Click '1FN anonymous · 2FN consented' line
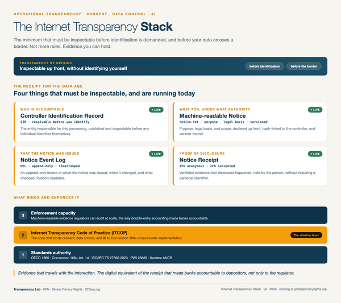 (207, 166)
